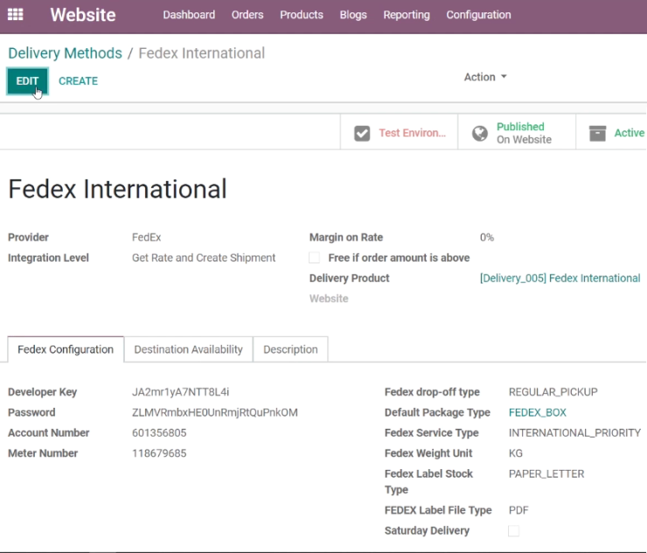Click the Published globe icon
The width and height of the screenshot is (647, 553).
pos(480,133)
